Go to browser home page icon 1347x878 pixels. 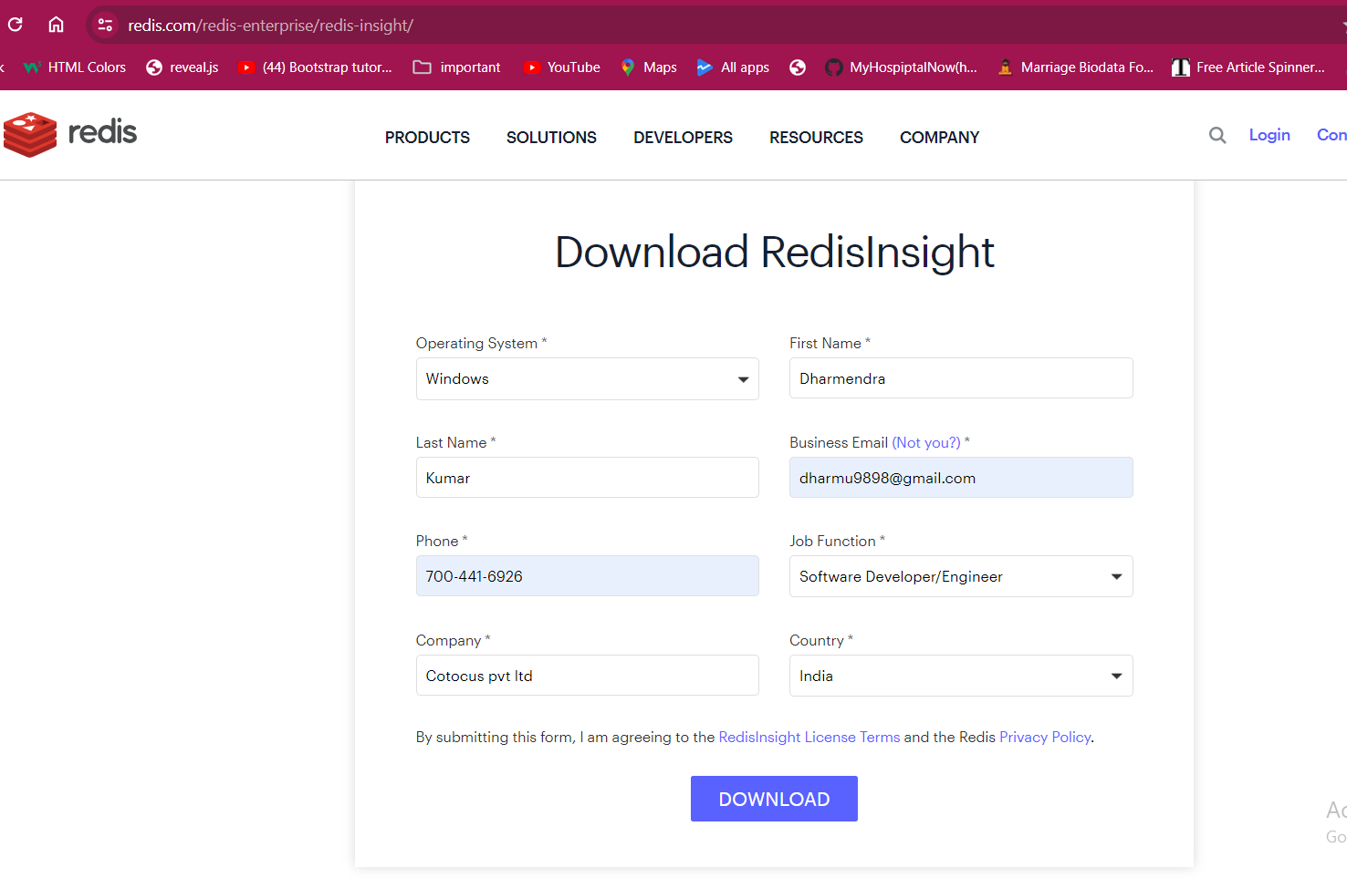click(56, 25)
